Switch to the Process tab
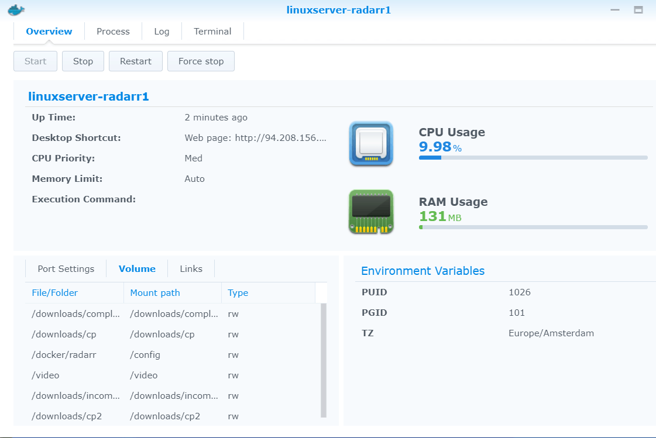The height and width of the screenshot is (438, 656). coord(113,32)
